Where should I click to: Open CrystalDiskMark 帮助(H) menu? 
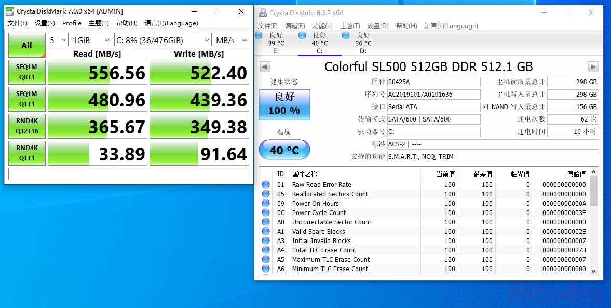coord(127,23)
